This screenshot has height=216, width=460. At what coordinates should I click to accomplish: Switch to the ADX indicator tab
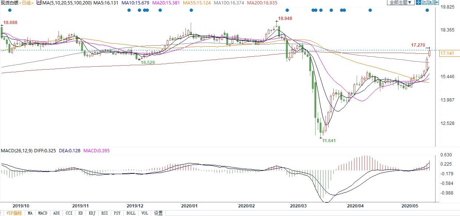click(x=56, y=213)
